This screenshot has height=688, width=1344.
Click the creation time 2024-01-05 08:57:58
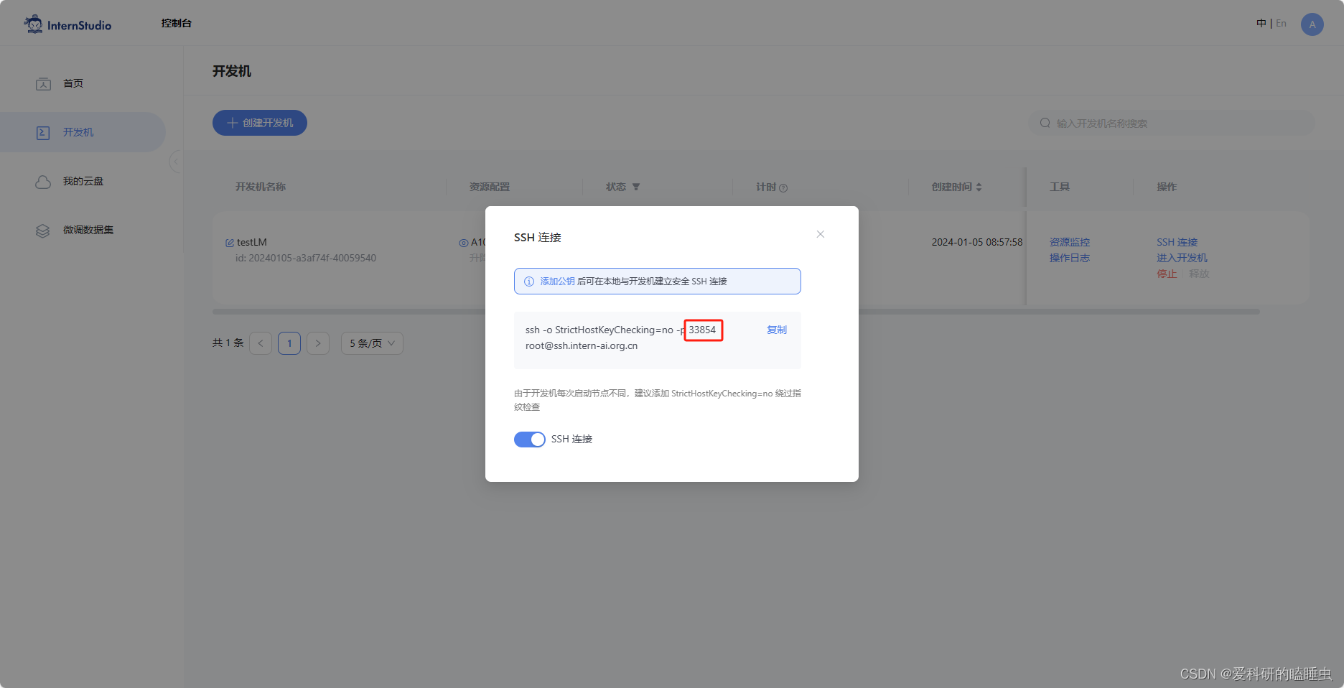pos(977,242)
